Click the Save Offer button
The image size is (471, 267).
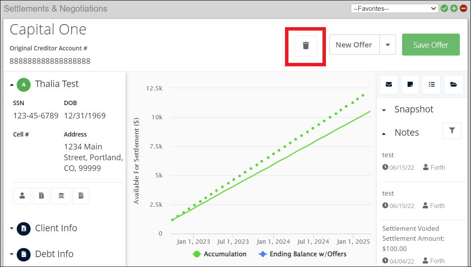click(x=431, y=45)
